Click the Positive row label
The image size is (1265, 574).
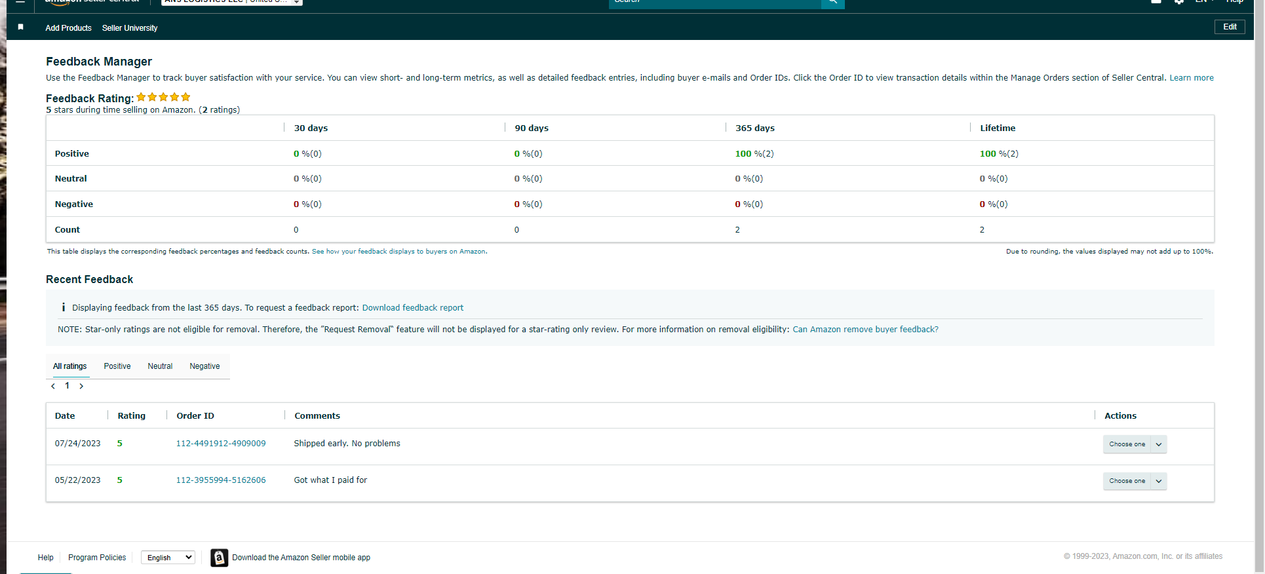point(72,154)
